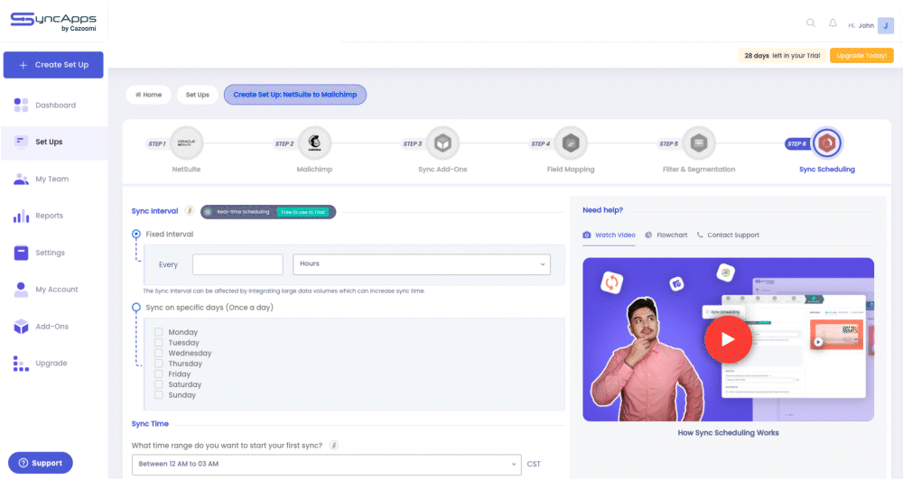Viewport: 903px width, 489px height.
Task: Click the Dashboard sidebar icon
Action: pyautogui.click(x=22, y=105)
